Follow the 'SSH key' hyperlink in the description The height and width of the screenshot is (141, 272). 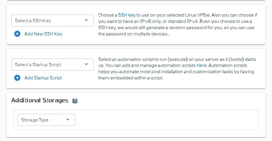[127, 15]
